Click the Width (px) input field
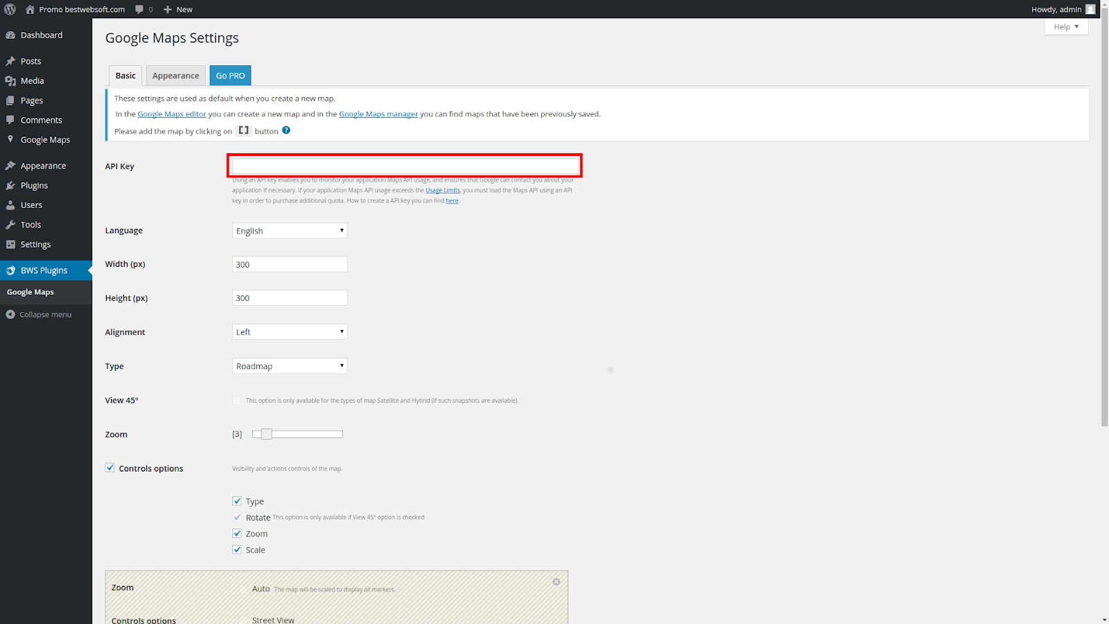 [290, 264]
